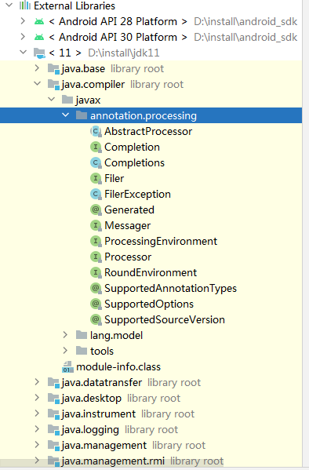This screenshot has height=470, width=309.
Task: Click the FilerException class icon
Action: pos(96,194)
